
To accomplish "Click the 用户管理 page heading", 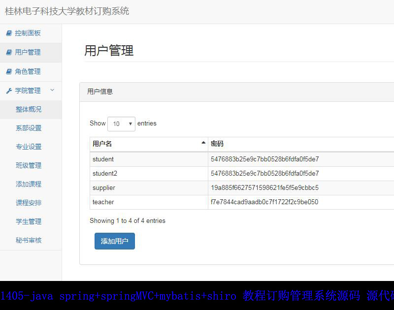I will (x=109, y=51).
